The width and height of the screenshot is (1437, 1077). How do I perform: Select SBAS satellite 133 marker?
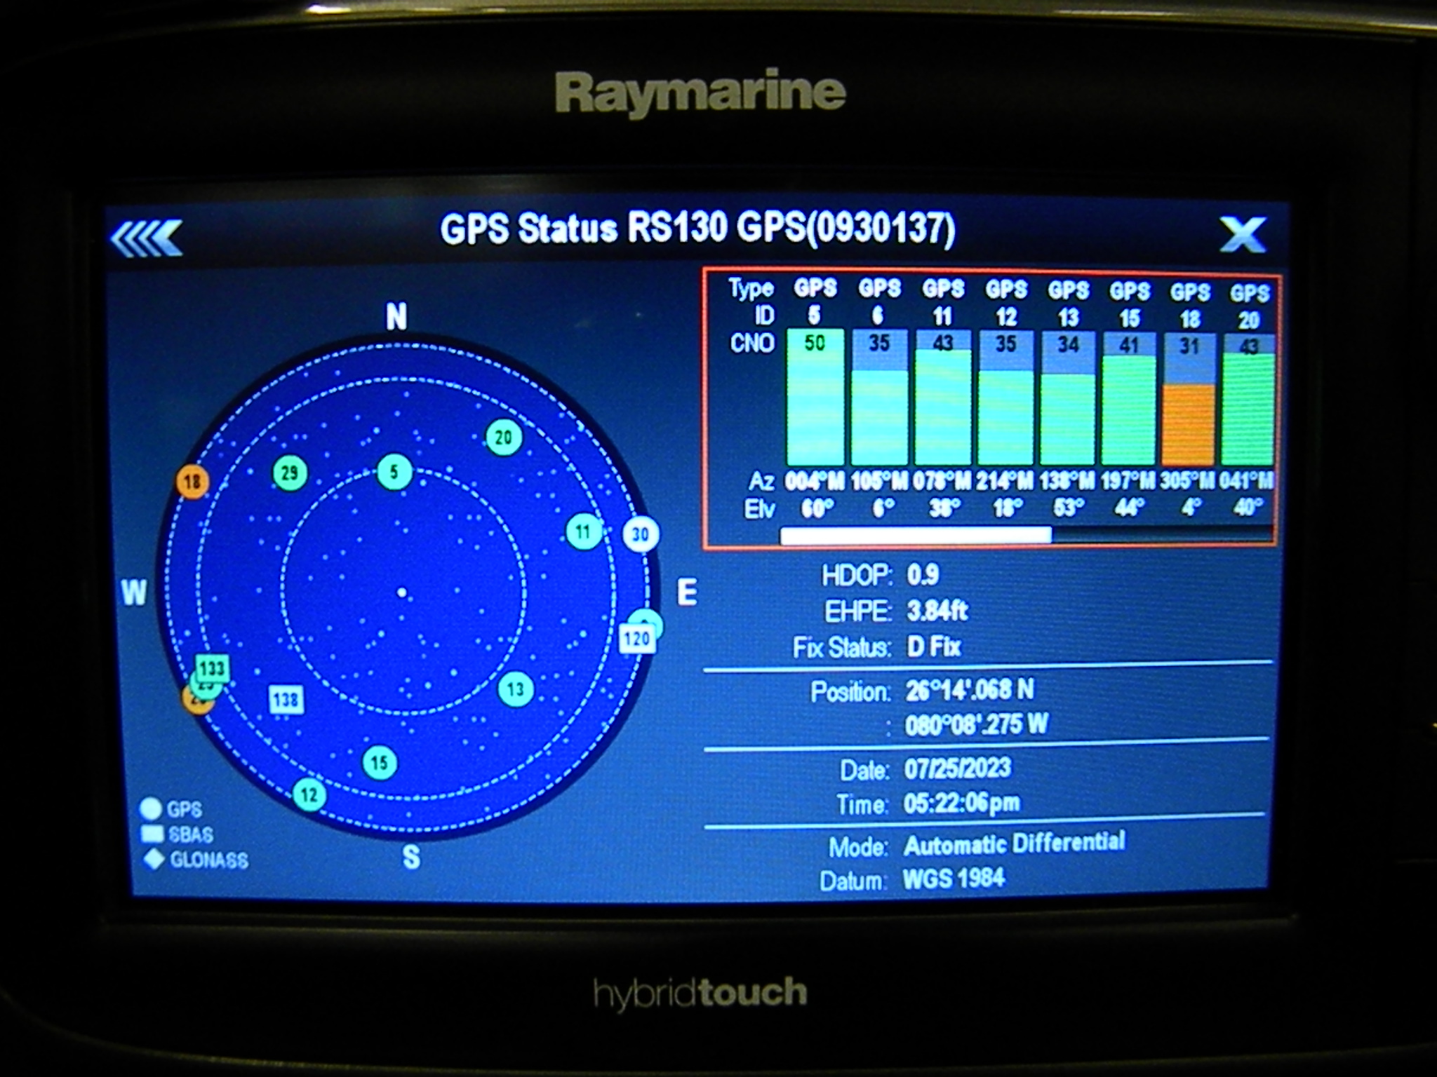click(x=212, y=668)
